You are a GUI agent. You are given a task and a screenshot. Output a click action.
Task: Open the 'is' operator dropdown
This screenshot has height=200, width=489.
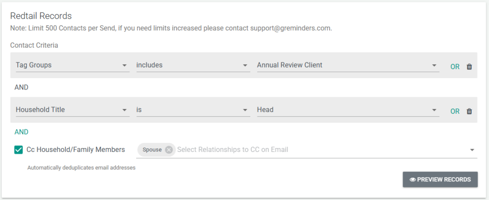point(192,110)
